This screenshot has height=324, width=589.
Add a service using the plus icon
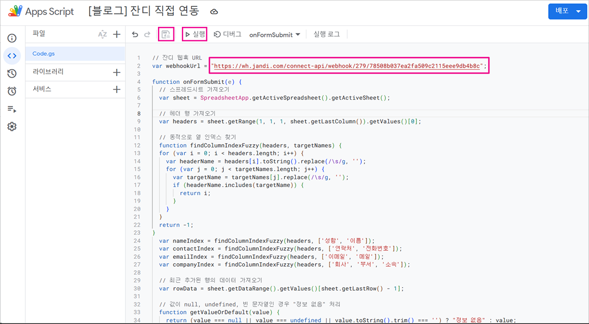tap(117, 90)
